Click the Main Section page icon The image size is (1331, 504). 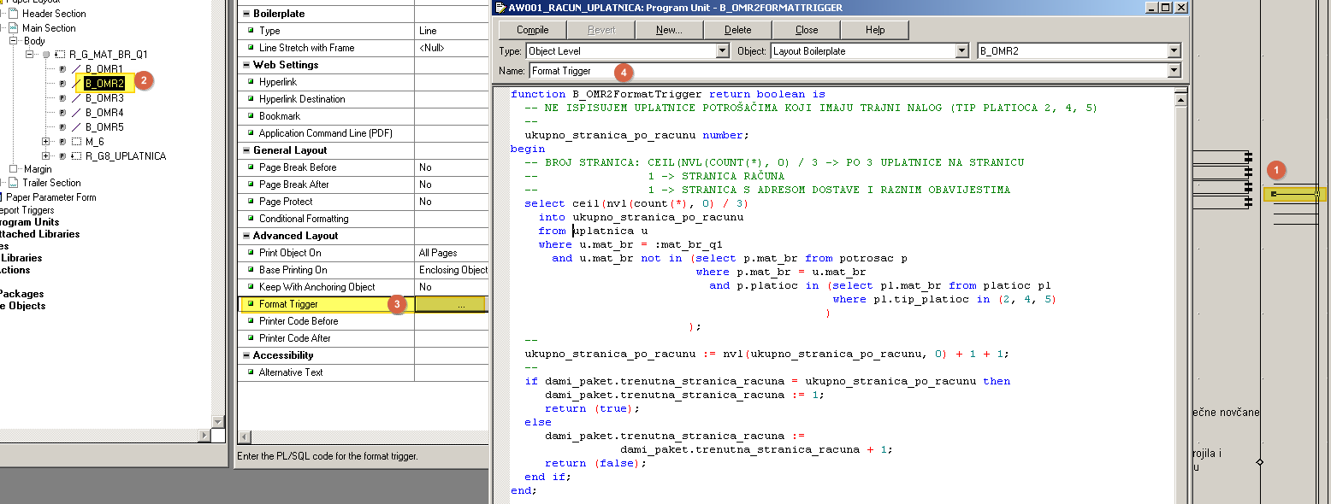(x=13, y=28)
